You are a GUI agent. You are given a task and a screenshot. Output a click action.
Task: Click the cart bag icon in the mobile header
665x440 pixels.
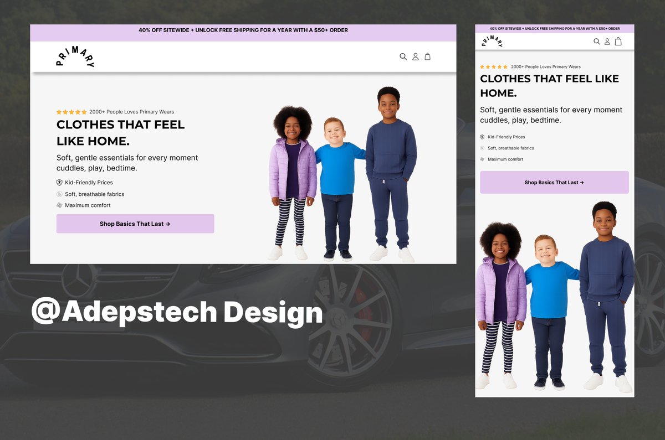coord(617,41)
